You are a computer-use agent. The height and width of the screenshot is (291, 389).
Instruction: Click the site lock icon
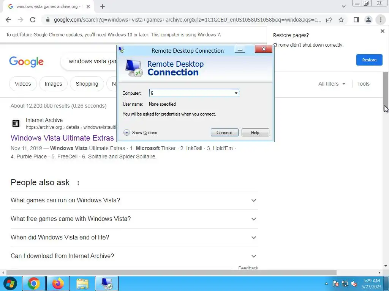tap(48, 20)
